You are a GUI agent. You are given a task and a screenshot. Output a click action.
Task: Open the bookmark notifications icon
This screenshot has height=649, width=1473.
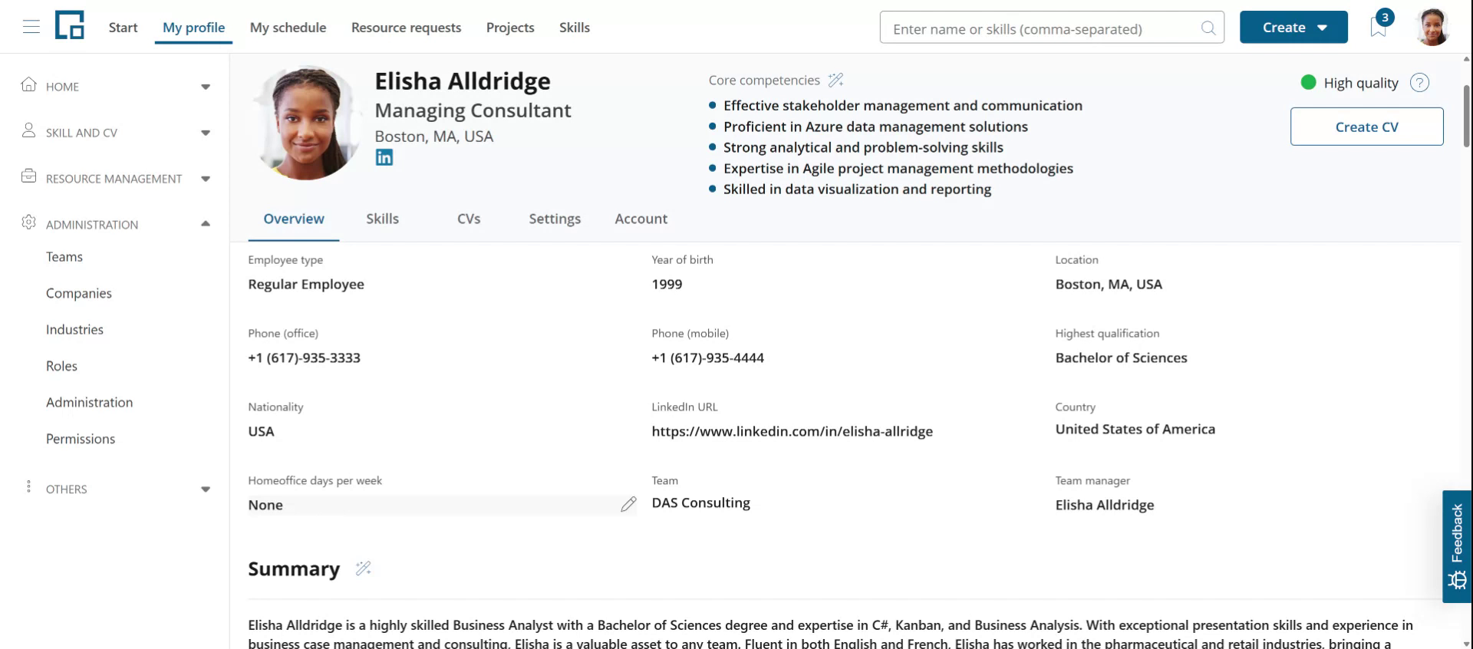click(x=1379, y=27)
